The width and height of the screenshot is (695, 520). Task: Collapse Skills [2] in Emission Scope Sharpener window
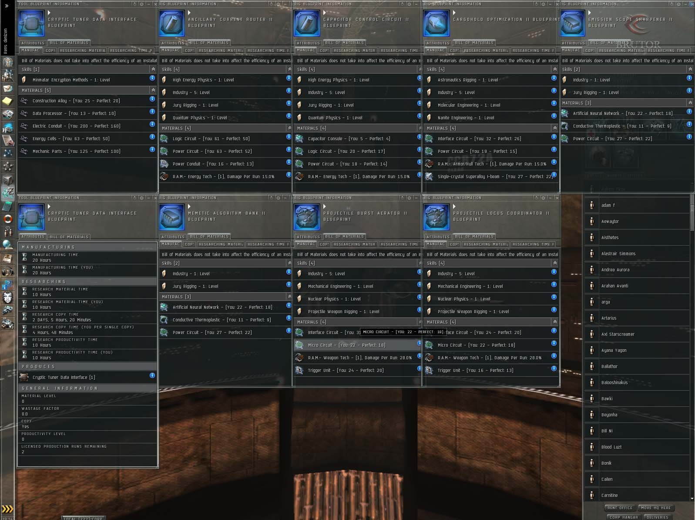pos(690,69)
